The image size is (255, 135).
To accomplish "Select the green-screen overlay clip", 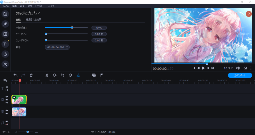I will coord(19,99).
